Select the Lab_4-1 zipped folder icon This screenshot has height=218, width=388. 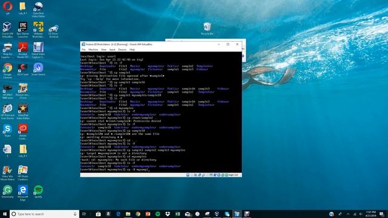(x=23, y=151)
